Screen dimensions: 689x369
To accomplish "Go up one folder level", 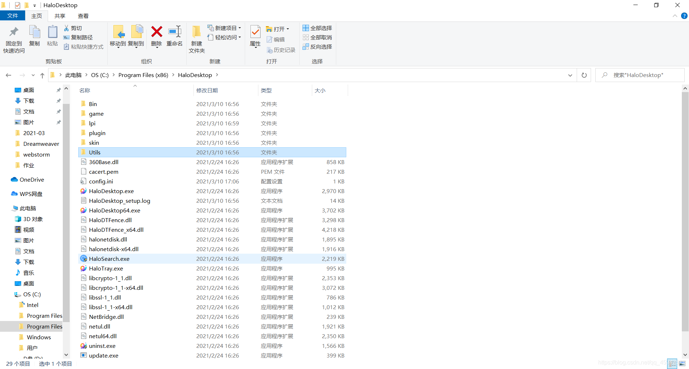I will coord(42,75).
